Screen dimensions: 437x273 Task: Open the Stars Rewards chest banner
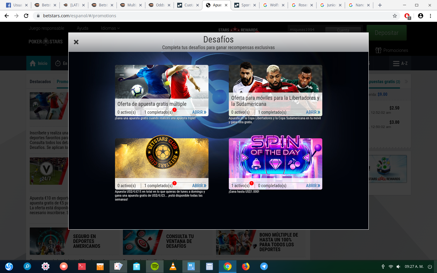click(x=388, y=169)
